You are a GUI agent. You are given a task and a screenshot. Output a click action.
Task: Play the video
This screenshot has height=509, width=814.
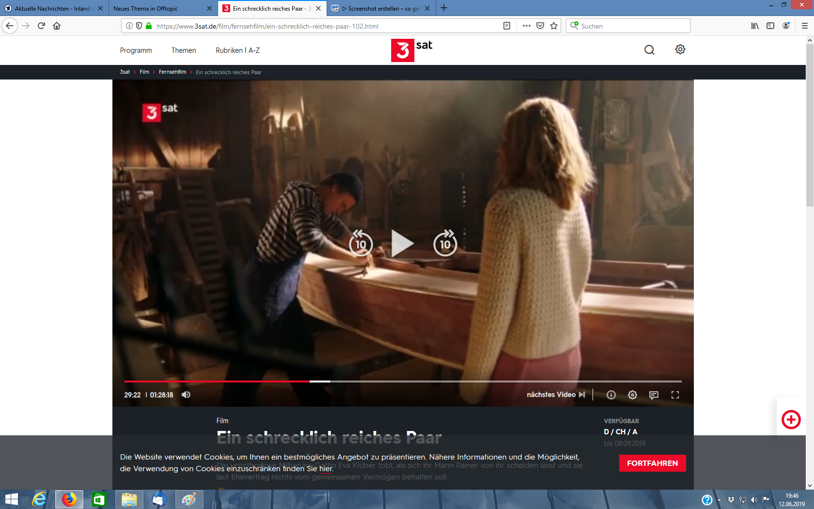point(402,243)
